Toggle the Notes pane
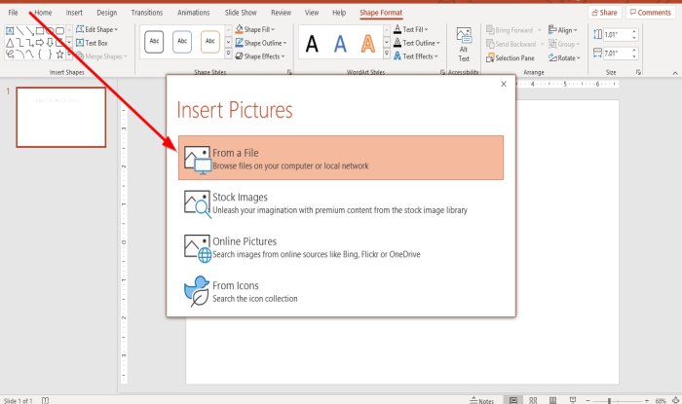The image size is (682, 404). pos(482,400)
